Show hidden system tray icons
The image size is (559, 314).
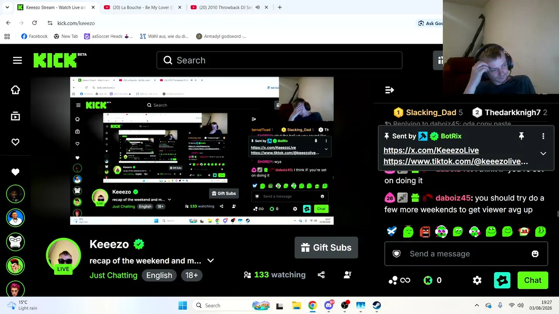tap(477, 305)
